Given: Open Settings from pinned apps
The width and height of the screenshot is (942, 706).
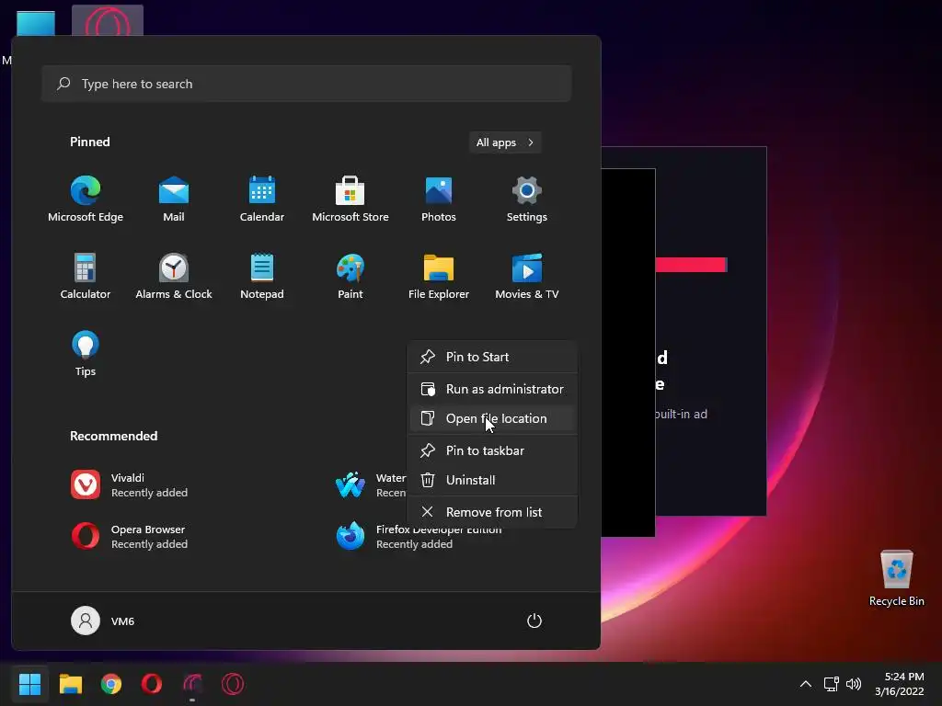Looking at the screenshot, I should 527,199.
